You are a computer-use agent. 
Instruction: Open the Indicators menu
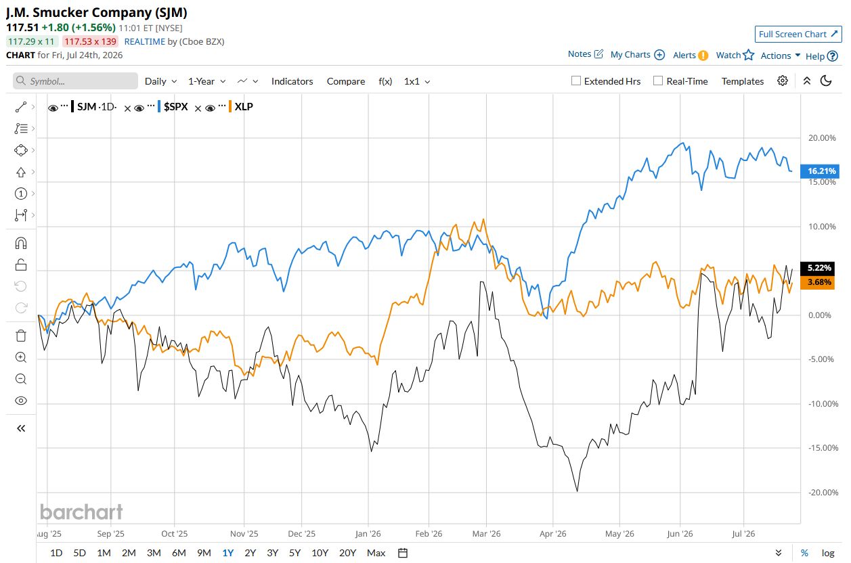(x=292, y=81)
